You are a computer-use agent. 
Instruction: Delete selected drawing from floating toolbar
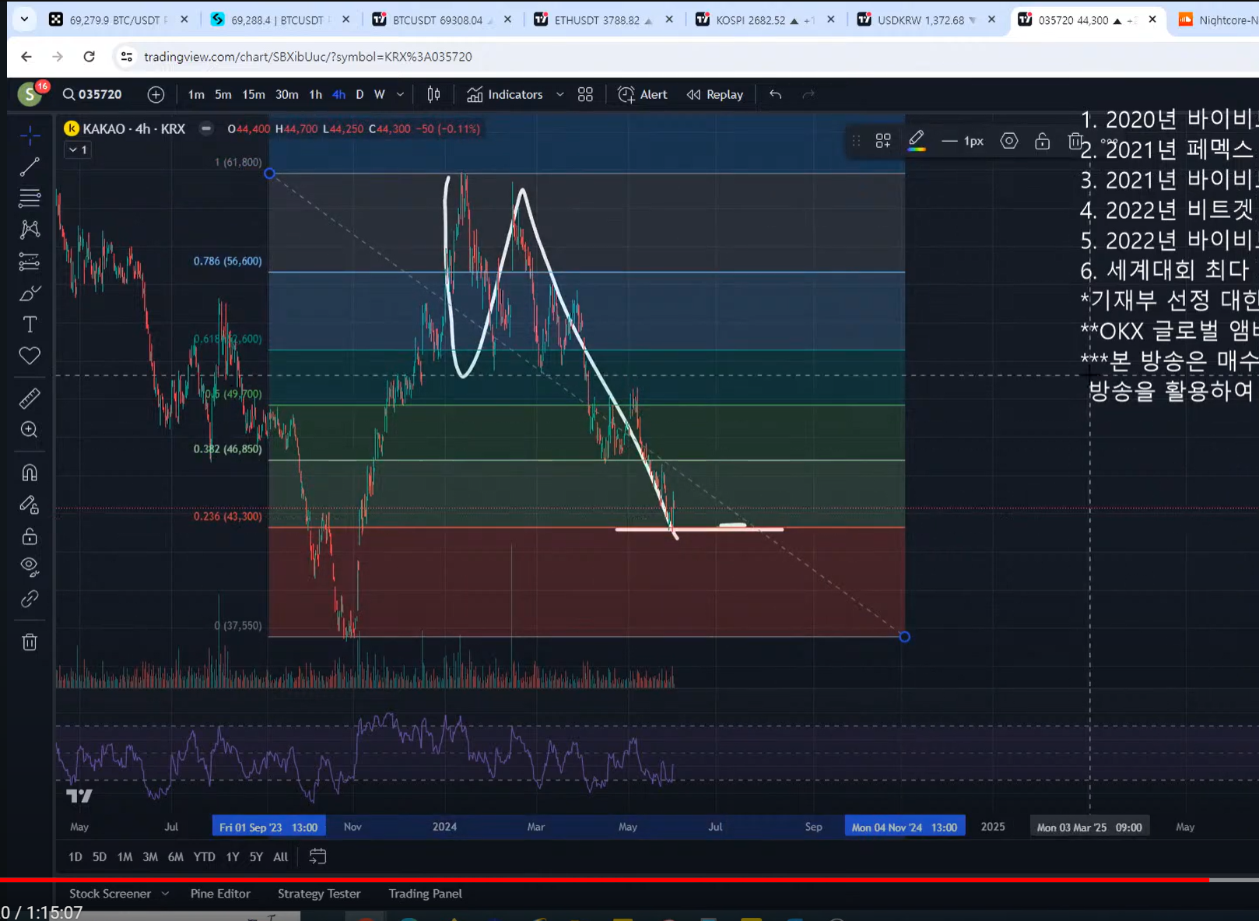(1075, 141)
